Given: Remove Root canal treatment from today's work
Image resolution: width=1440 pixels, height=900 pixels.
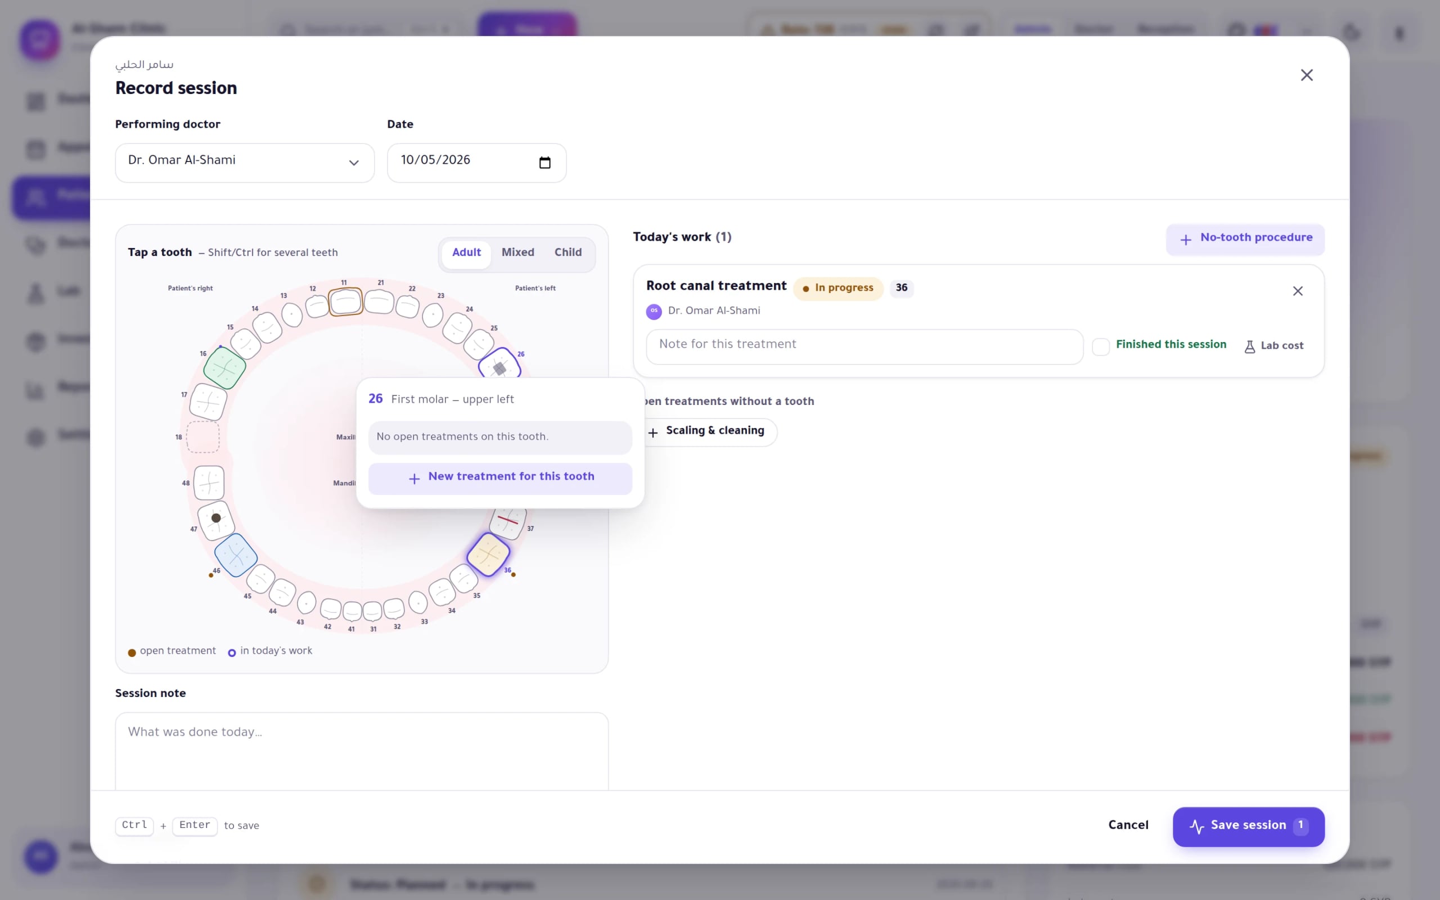Looking at the screenshot, I should tap(1298, 291).
